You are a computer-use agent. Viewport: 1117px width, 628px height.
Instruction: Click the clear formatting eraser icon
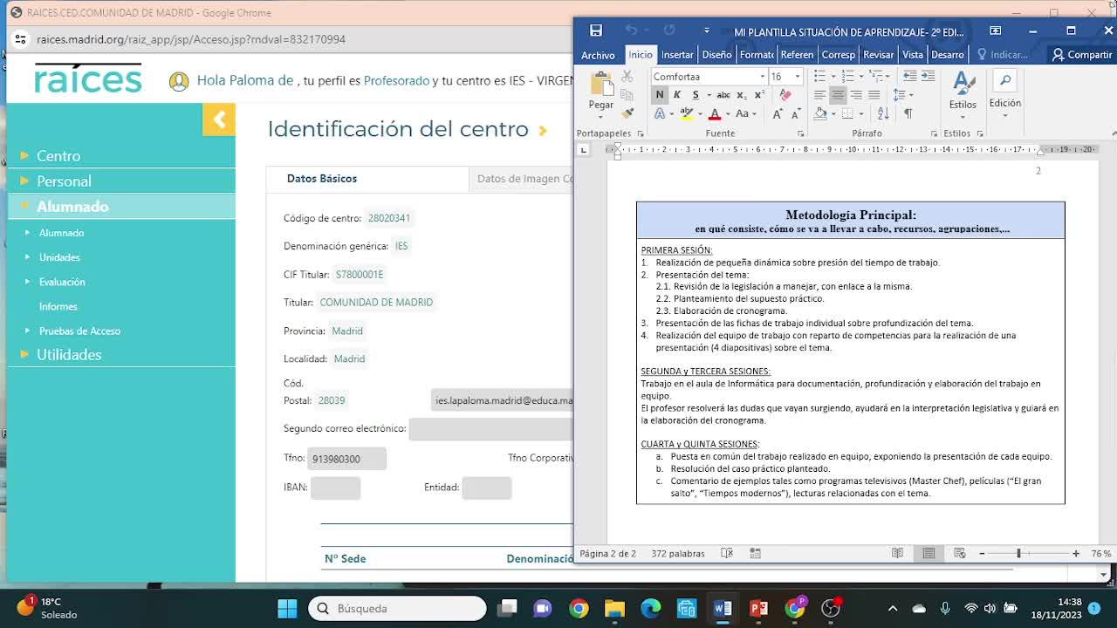(x=785, y=95)
